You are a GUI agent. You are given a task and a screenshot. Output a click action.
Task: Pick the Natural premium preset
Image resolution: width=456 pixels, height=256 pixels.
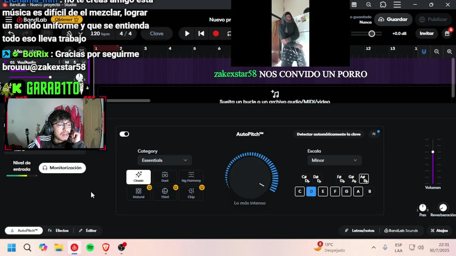click(139, 193)
